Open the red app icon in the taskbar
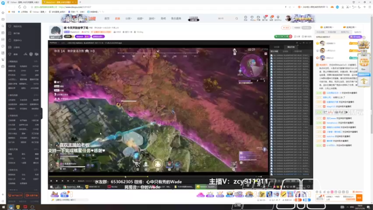Viewport: 373px width, 210px height. point(25,207)
